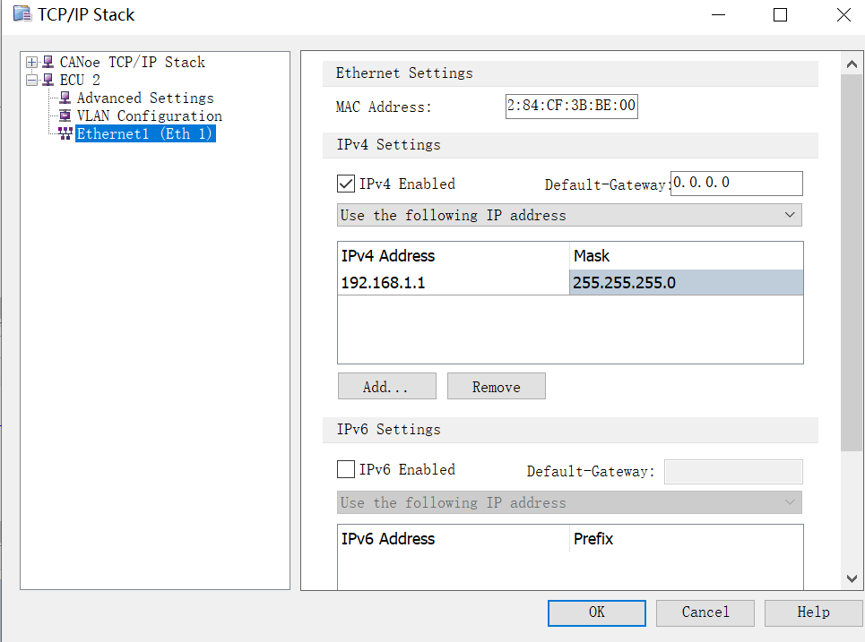Collapse the ECU 2 tree node
The width and height of the screenshot is (865, 642).
click(33, 80)
